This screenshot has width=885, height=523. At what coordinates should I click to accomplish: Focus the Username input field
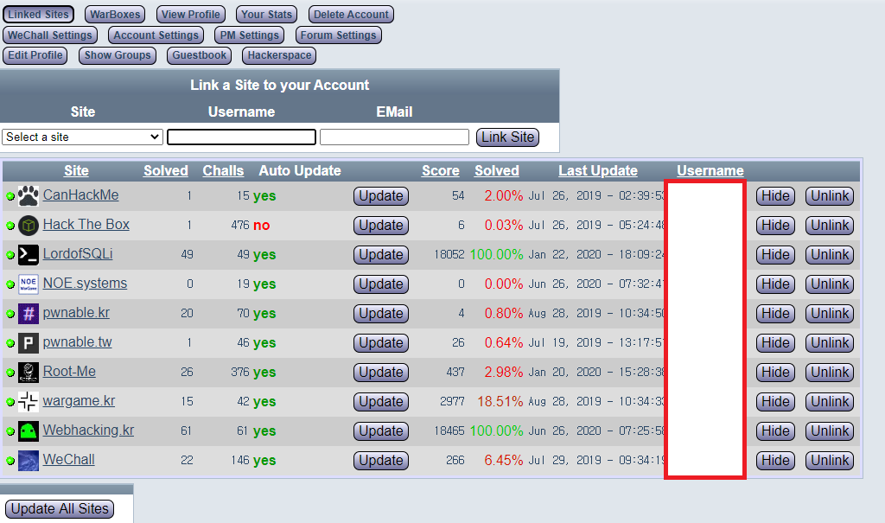[x=242, y=137]
